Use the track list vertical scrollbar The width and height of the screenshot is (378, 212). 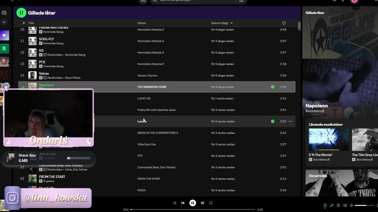tap(299, 26)
